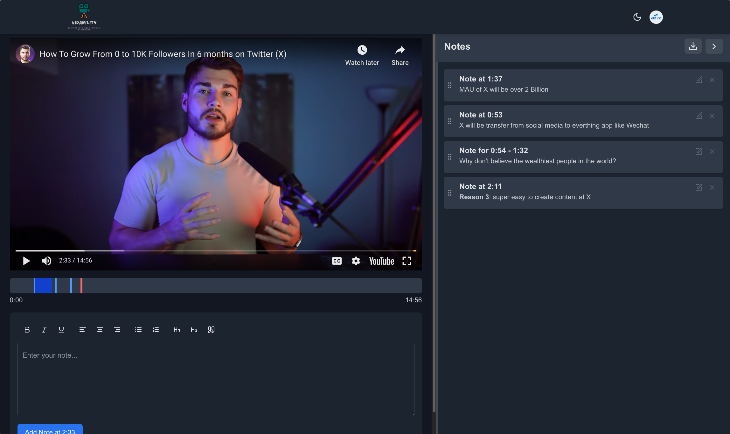Click the notes timeline bar

[x=216, y=286]
